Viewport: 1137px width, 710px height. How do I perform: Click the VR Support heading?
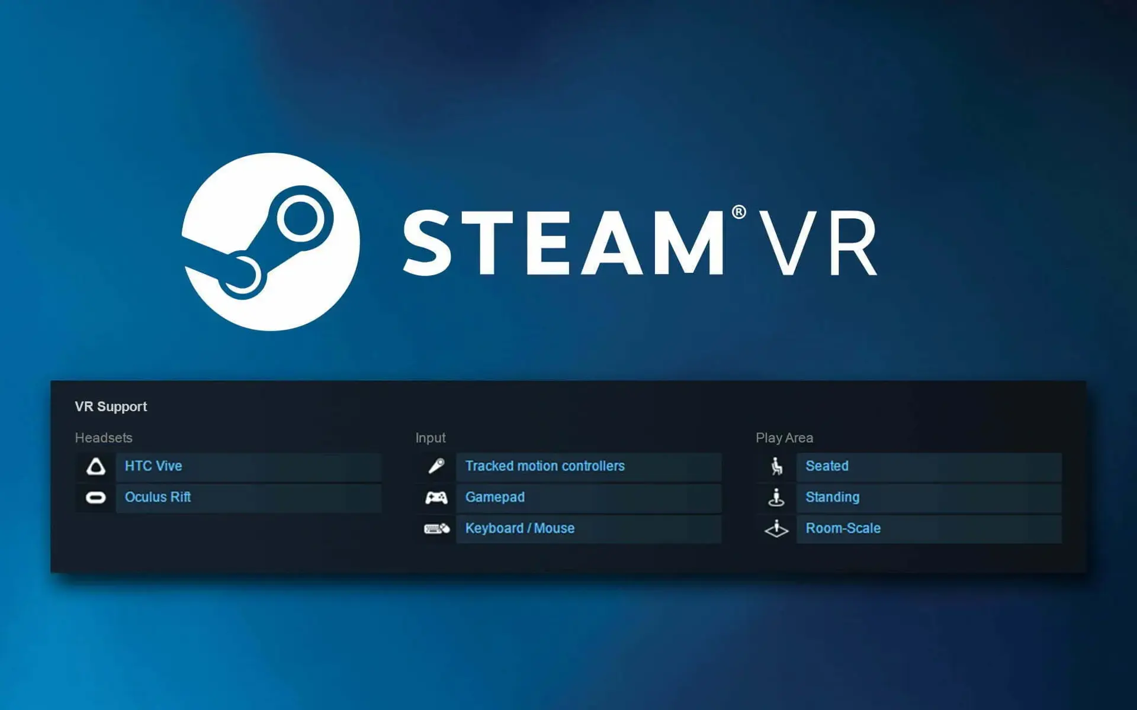click(x=111, y=407)
